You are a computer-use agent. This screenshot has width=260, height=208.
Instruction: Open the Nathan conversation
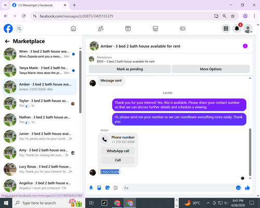coord(39,120)
